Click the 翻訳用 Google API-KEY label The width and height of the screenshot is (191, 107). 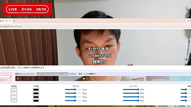click(x=25, y=74)
